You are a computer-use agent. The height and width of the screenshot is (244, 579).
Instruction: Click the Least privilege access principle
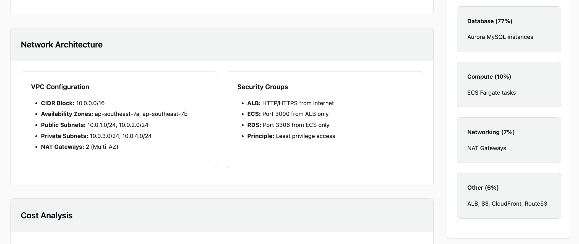pos(291,136)
